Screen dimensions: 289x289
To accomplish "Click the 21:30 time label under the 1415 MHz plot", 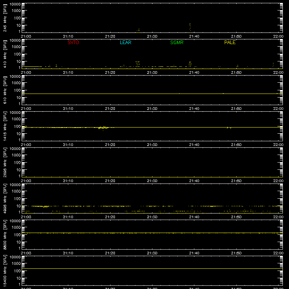I will point(152,145).
